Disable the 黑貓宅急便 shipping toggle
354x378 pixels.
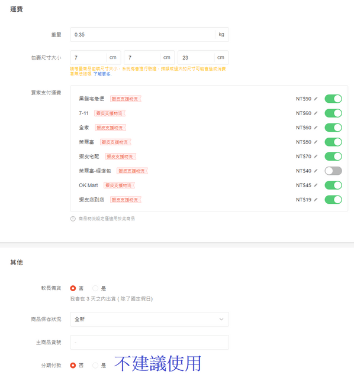pos(333,99)
